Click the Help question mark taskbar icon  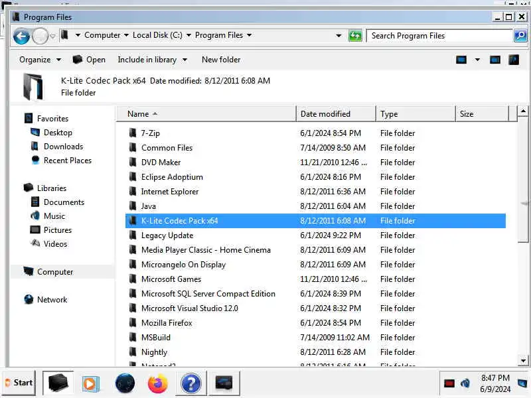(x=191, y=383)
